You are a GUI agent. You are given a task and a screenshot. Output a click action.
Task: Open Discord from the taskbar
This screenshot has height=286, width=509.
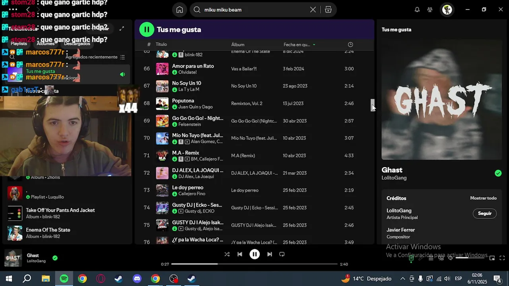click(137, 278)
